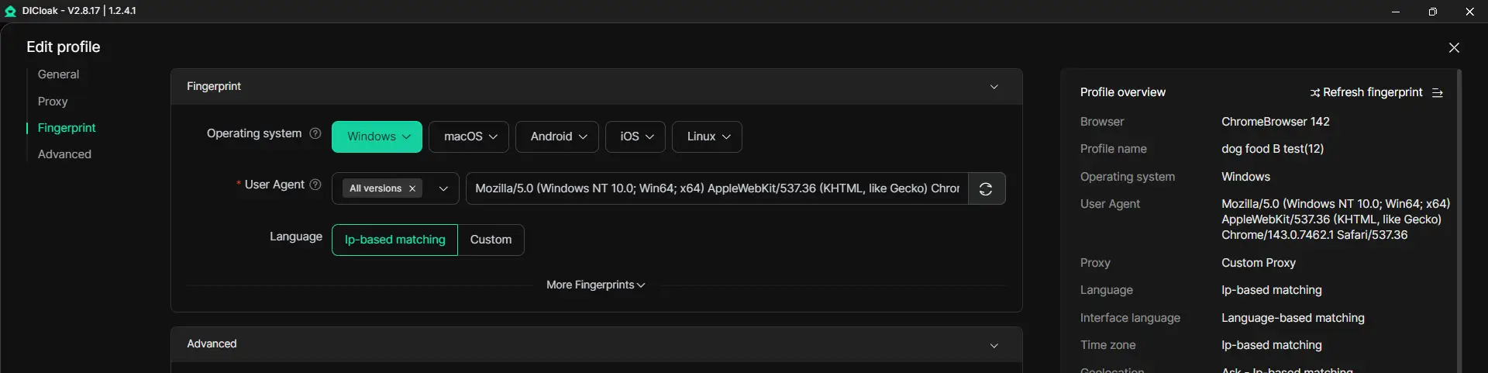Screen dimensions: 1488x373
Task: Go to the General section
Action: [58, 74]
